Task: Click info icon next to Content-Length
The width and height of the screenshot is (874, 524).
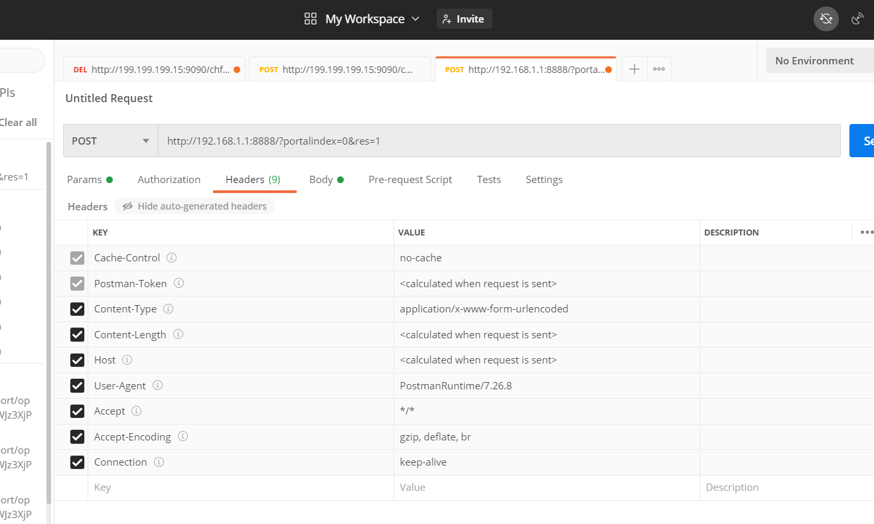Action: click(178, 334)
